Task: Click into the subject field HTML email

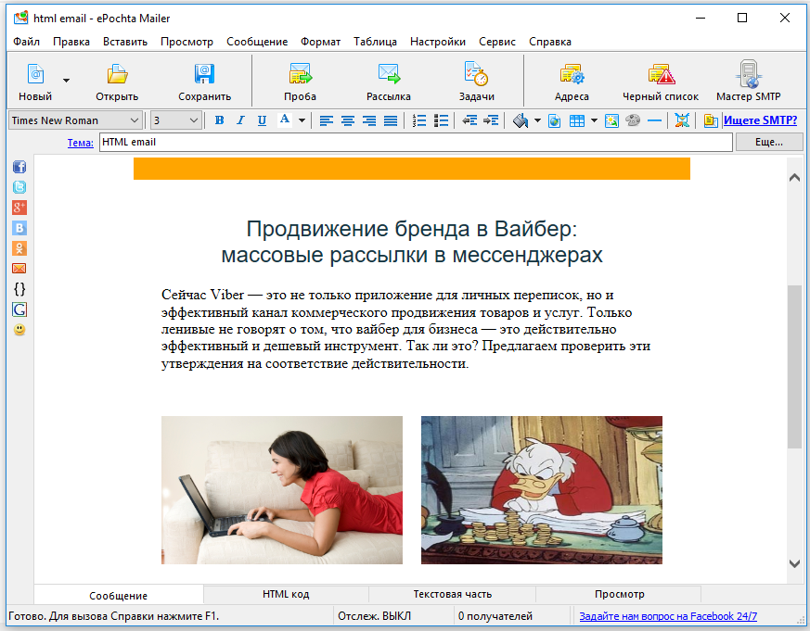Action: click(416, 142)
